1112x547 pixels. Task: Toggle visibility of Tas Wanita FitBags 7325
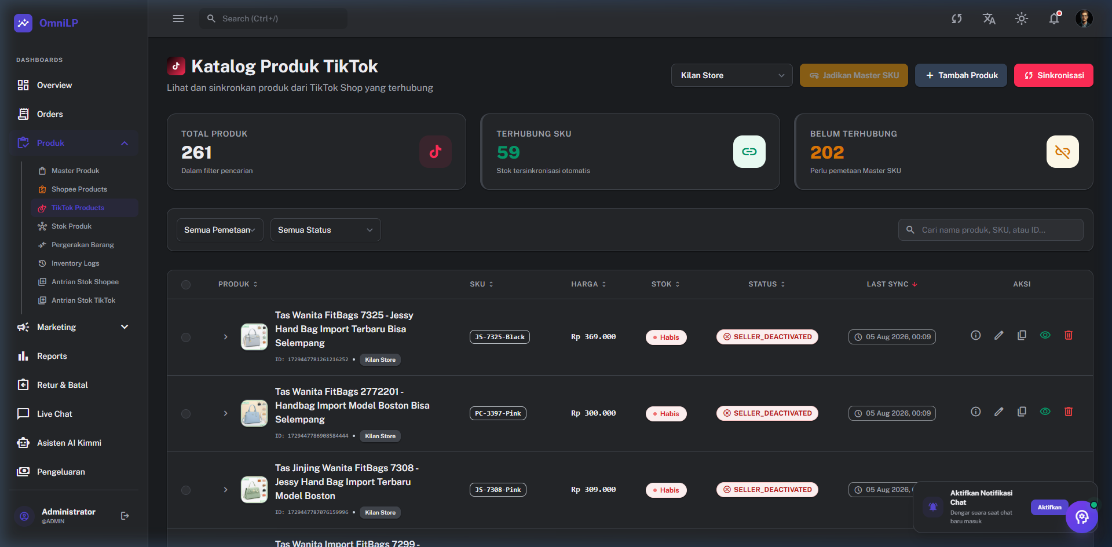coord(1045,335)
